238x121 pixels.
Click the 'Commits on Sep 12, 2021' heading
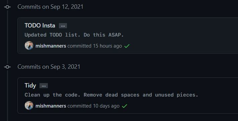click(50, 7)
